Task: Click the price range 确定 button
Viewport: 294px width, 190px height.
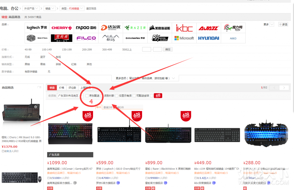Action: point(168,49)
